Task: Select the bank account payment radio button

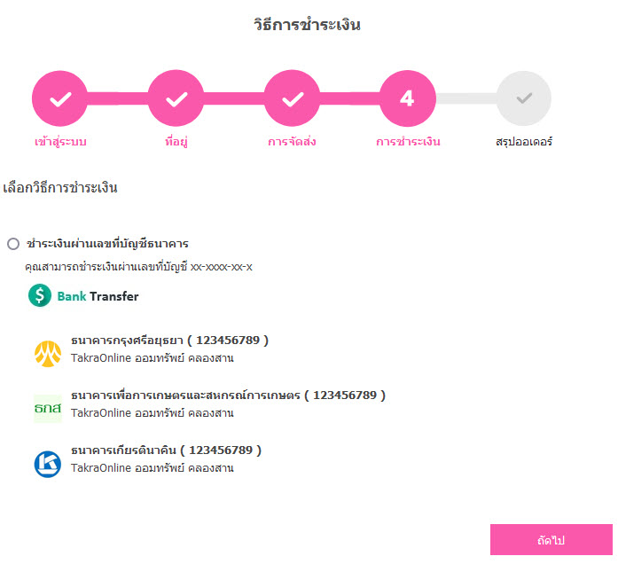Action: [x=13, y=244]
